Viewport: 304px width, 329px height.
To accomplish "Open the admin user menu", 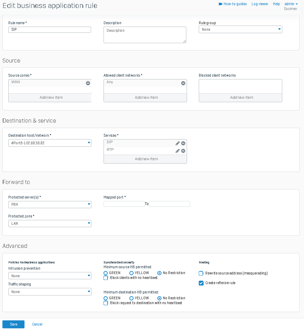I will pyautogui.click(x=291, y=4).
